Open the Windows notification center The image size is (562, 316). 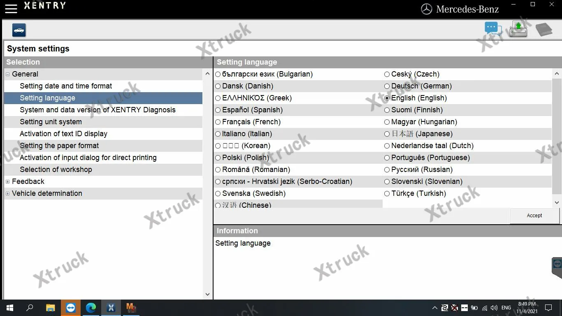tap(548, 308)
